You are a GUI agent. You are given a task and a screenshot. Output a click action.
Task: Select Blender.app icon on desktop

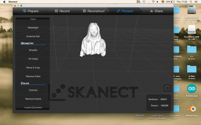point(192,108)
